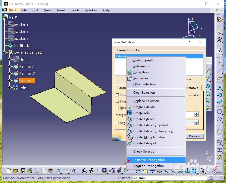226x183 pixels.
Task: Collapse the Geometrical Set.1 node
Action: coord(5,52)
